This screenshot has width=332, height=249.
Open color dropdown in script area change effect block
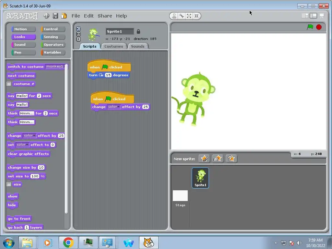tap(114, 107)
